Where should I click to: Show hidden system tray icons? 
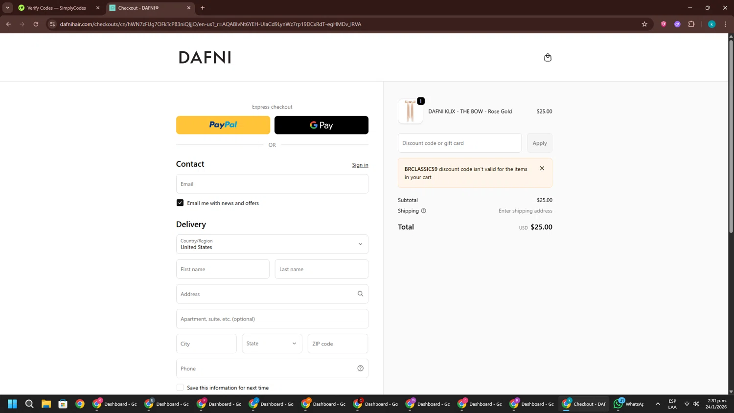(x=658, y=404)
